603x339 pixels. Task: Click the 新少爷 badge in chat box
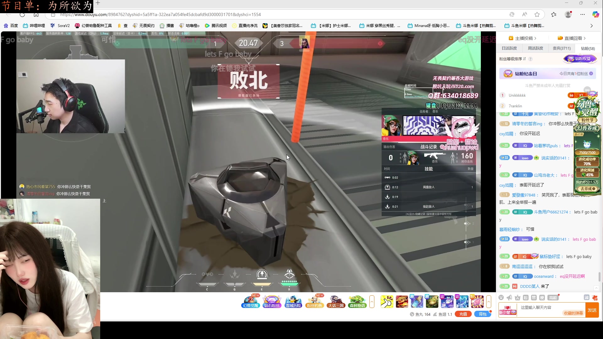(508, 310)
